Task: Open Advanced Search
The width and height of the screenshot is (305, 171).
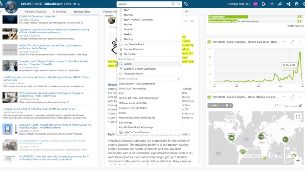Action: click(x=149, y=73)
